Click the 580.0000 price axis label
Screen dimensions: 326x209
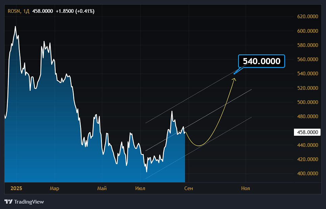[307, 45]
